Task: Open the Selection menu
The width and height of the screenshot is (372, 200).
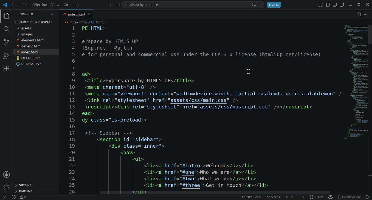Action: 39,5
